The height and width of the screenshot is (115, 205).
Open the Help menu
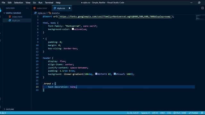point(58,3)
